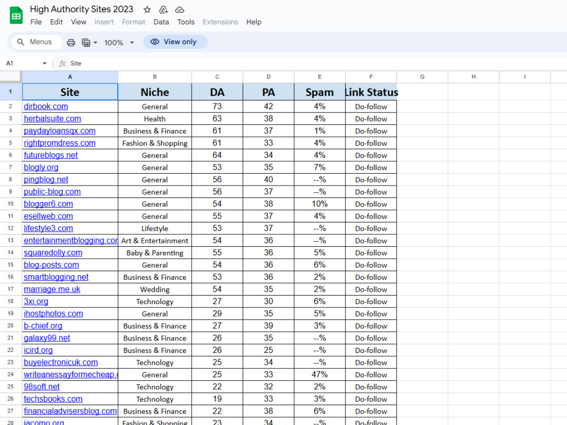Select the DA header cell
This screenshot has height=425, width=567.
217,92
